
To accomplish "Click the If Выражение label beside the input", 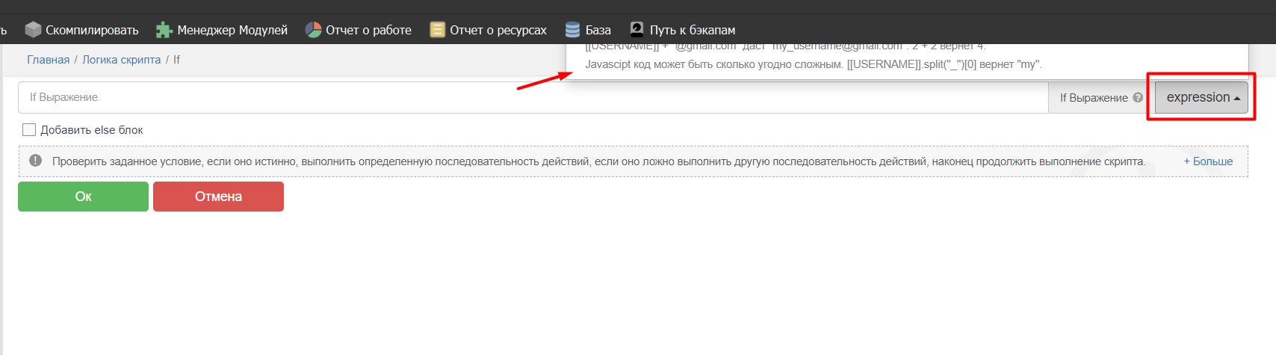I will pos(1093,98).
